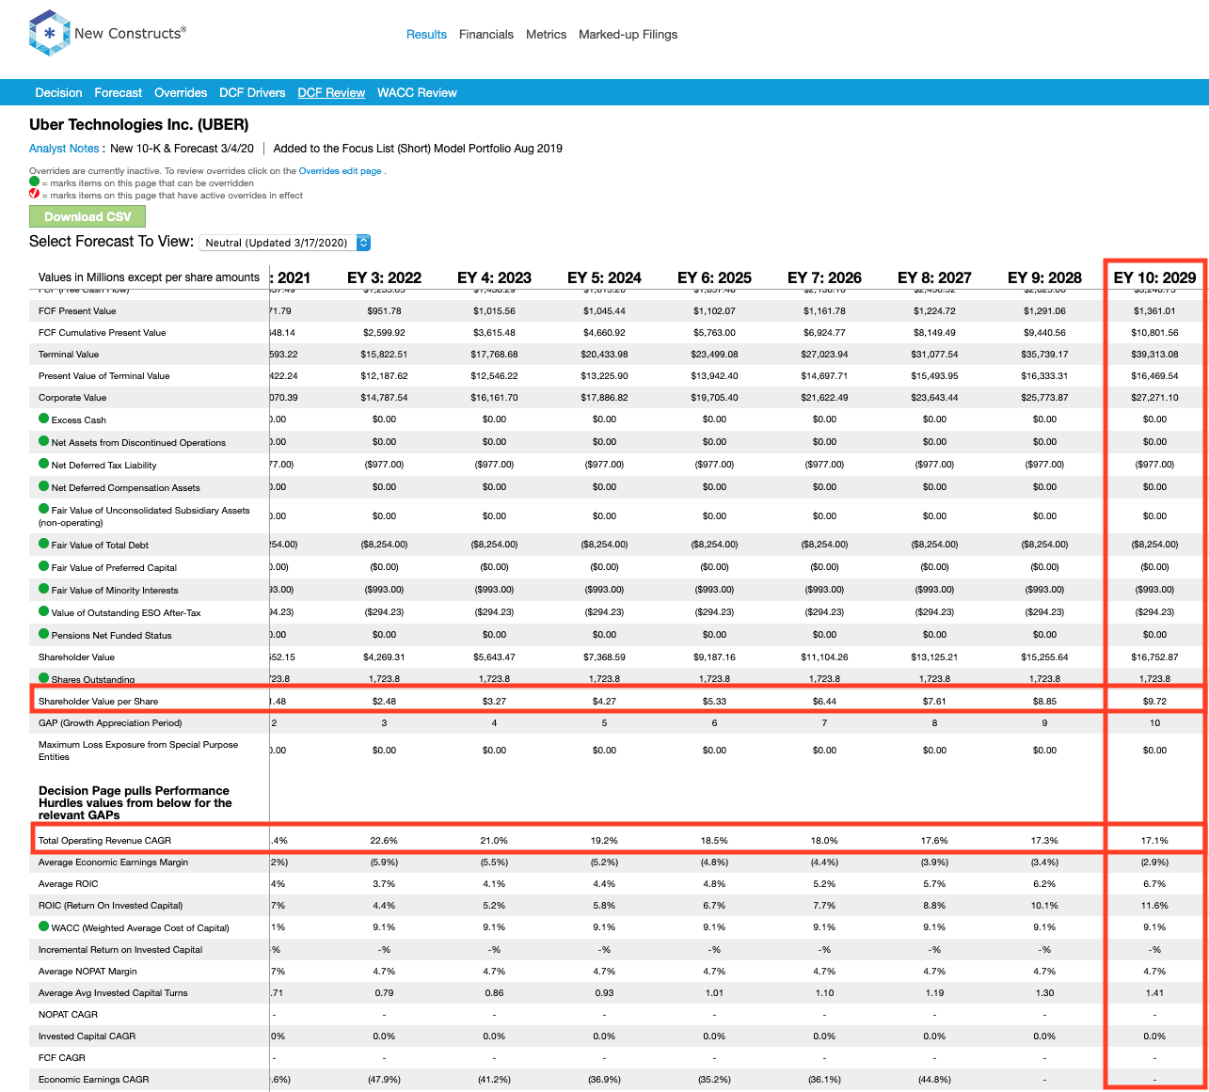The height and width of the screenshot is (1092, 1209).
Task: Click green dot beside WACC row
Action: coord(43,926)
